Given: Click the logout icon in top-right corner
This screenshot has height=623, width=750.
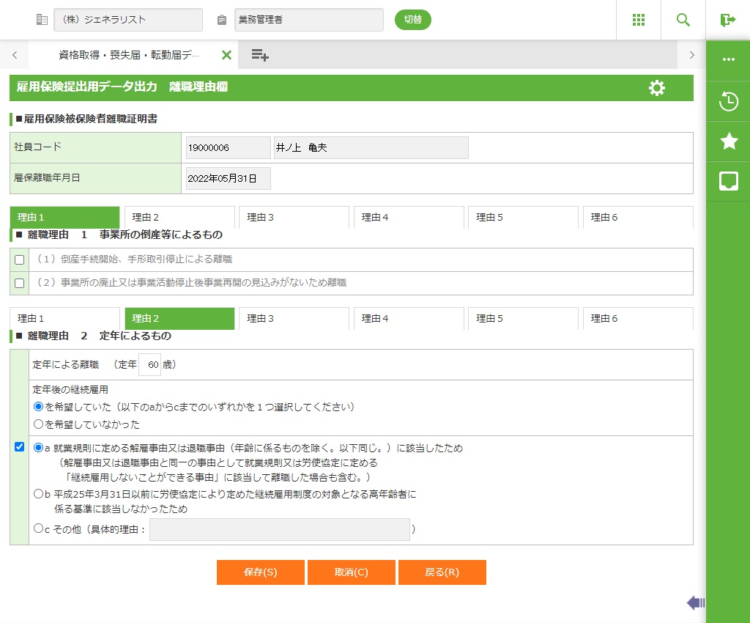Looking at the screenshot, I should tap(727, 20).
